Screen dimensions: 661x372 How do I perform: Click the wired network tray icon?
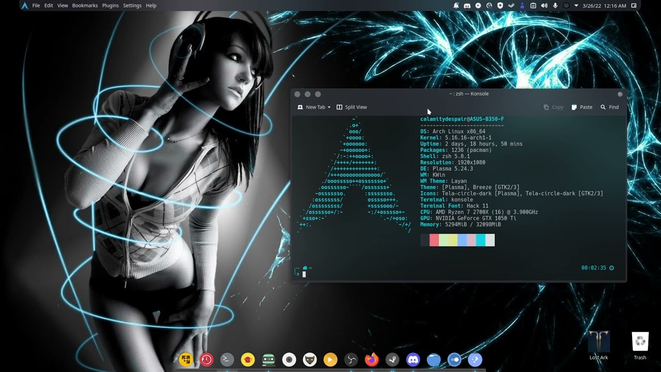pyautogui.click(x=566, y=6)
